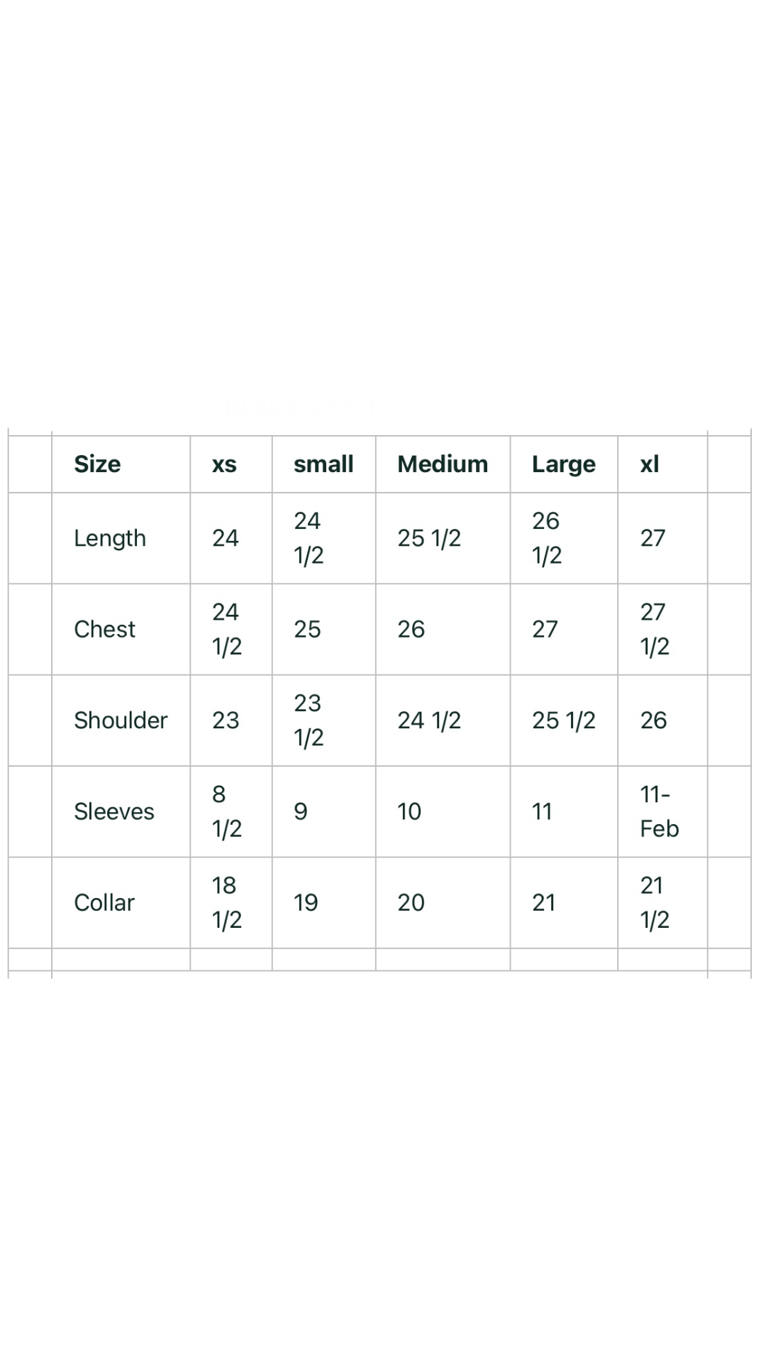Screen dimensions: 766x1363
Task: Click the 'Size' header cell
Action: 97,464
